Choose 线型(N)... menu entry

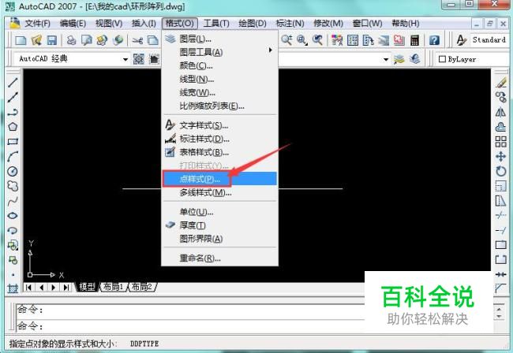(x=220, y=79)
